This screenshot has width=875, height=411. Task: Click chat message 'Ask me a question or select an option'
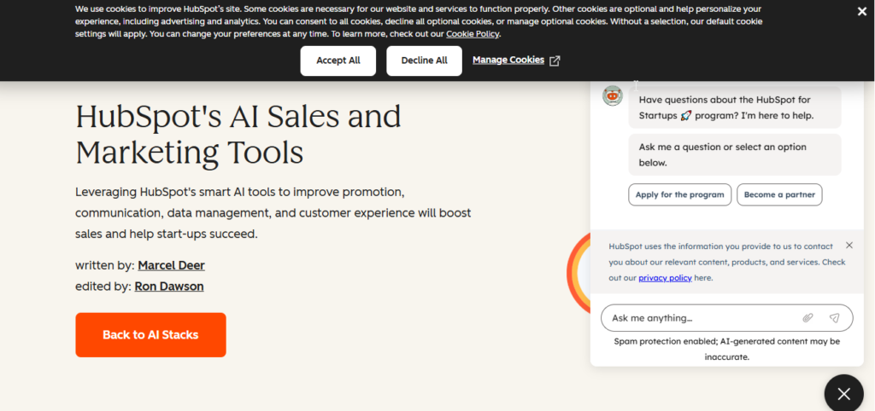point(734,155)
